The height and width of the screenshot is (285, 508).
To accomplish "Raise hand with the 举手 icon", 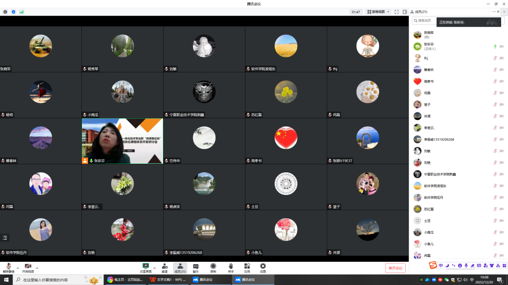I will click(x=231, y=268).
